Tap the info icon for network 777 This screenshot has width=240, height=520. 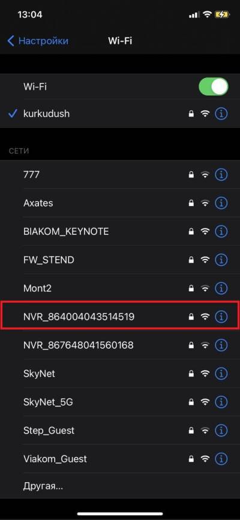click(221, 175)
